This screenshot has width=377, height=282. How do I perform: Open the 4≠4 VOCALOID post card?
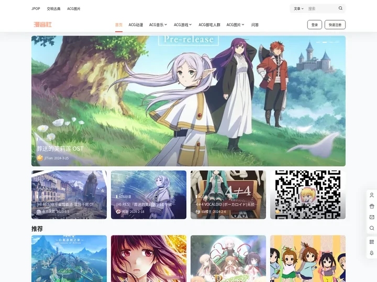pos(228,195)
